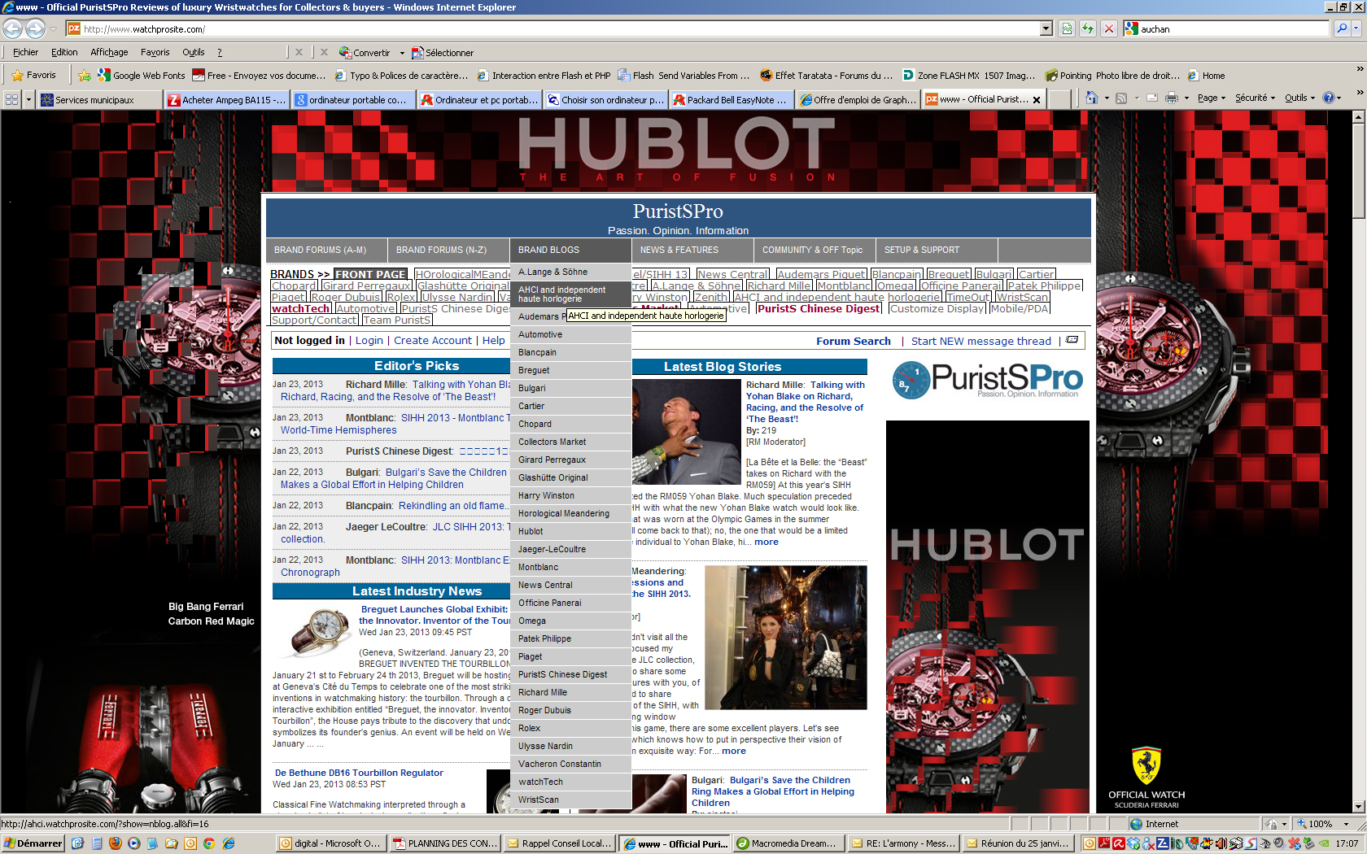Open the Sécurité menu dropdown

1255,98
